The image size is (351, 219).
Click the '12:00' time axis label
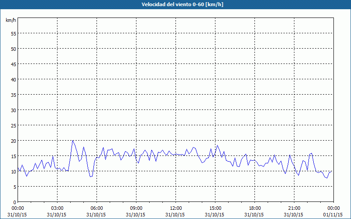(x=176, y=208)
